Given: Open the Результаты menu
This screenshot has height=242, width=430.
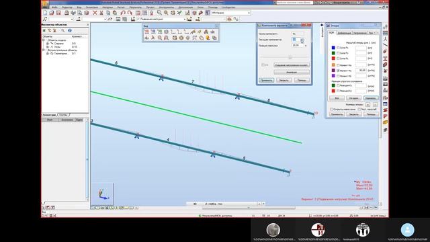Looking at the screenshot, I should click(135, 7).
